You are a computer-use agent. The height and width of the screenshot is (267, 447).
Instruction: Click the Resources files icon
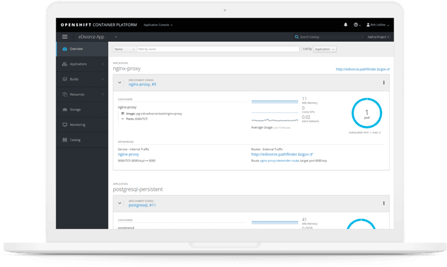[x=65, y=94]
